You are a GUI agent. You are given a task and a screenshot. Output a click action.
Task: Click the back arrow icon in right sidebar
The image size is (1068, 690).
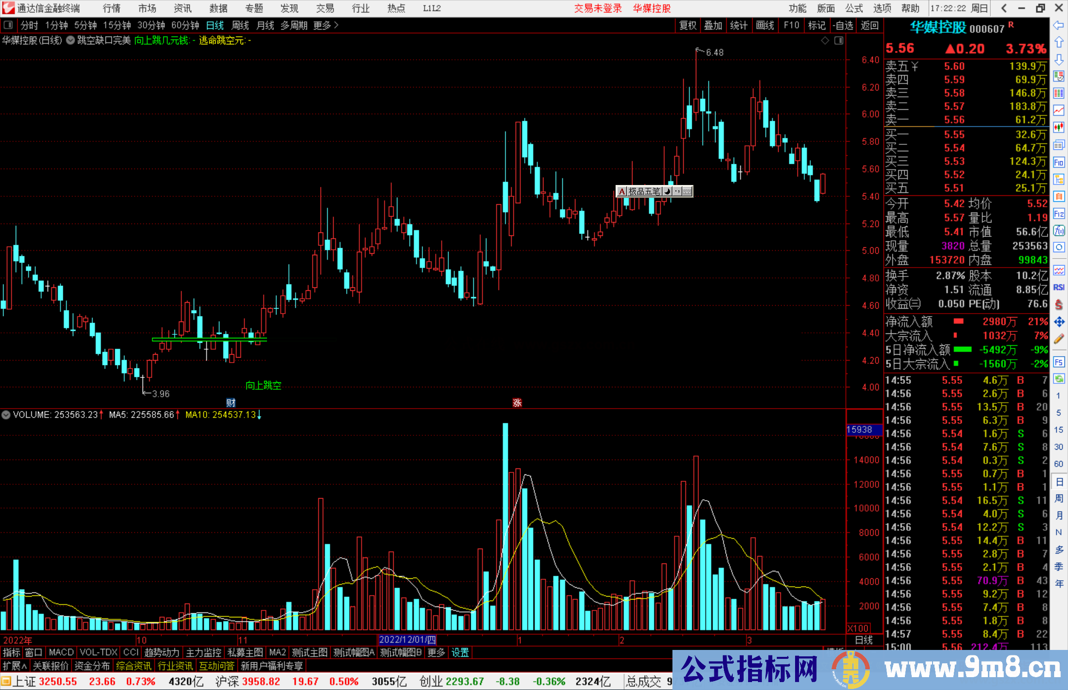[x=1059, y=25]
